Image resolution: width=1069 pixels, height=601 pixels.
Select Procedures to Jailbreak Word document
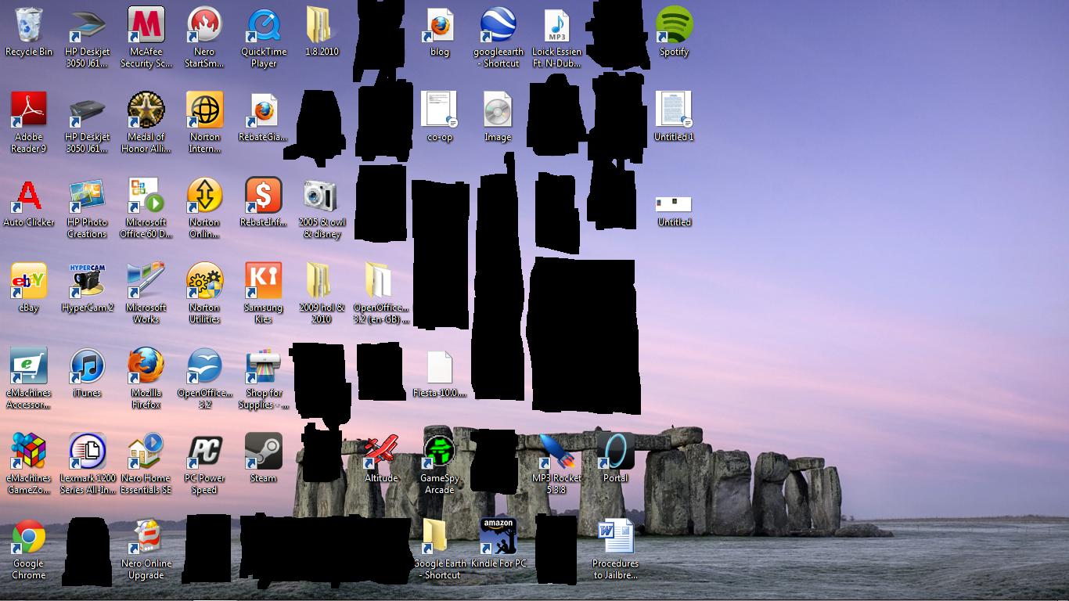point(616,537)
